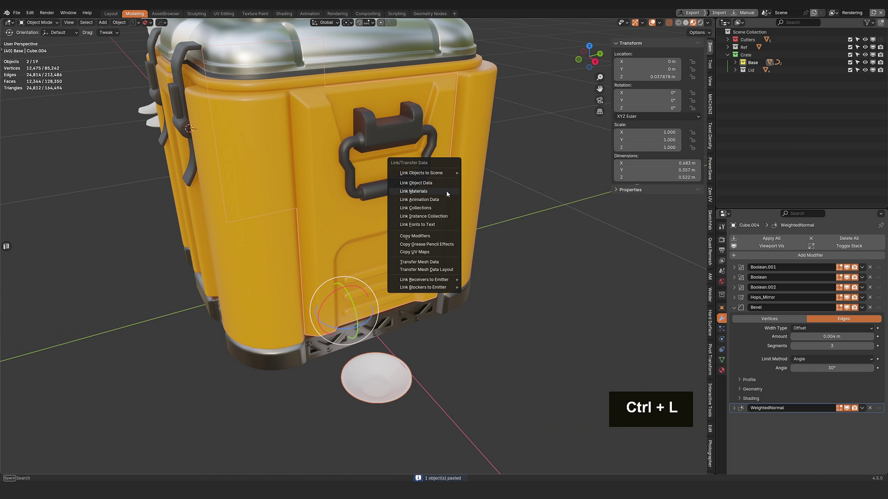The height and width of the screenshot is (499, 888).
Task: Click the zoom magnifier viewport gizmo
Action: pos(600,77)
